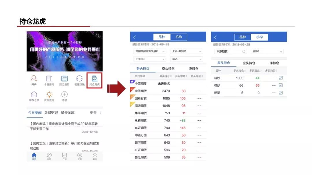Select the 中信期货 row

pyautogui.click(x=168, y=91)
